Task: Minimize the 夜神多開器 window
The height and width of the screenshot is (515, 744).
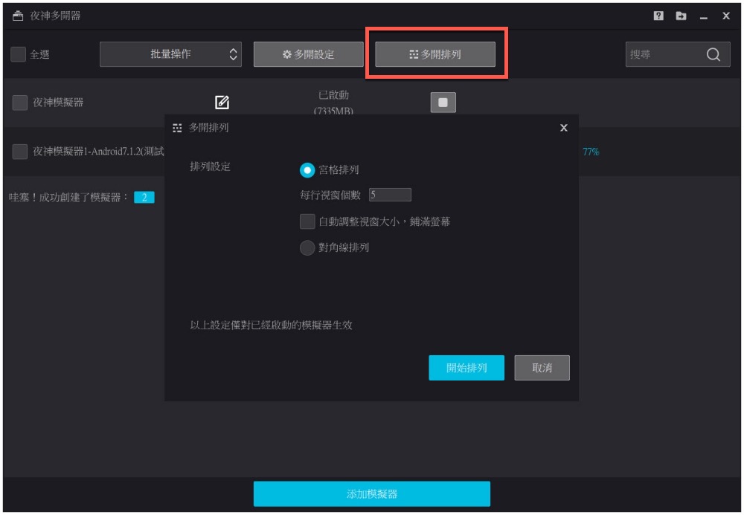Action: click(704, 16)
